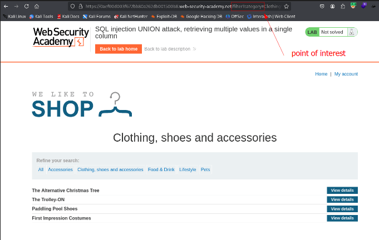Click the URL address bar
Image resolution: width=379 pixels, height=240 pixels.
(178, 6)
